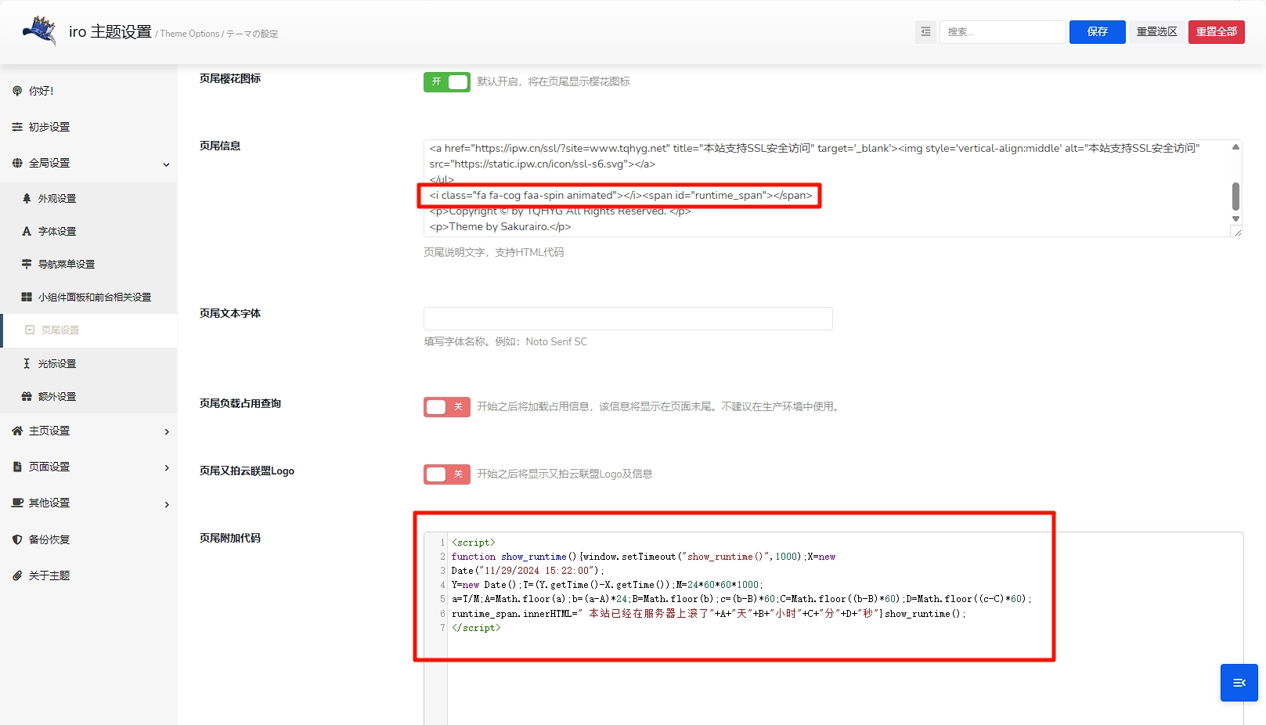The height and width of the screenshot is (725, 1266).
Task: Click the 页尾文本字体 input field
Action: coord(627,319)
